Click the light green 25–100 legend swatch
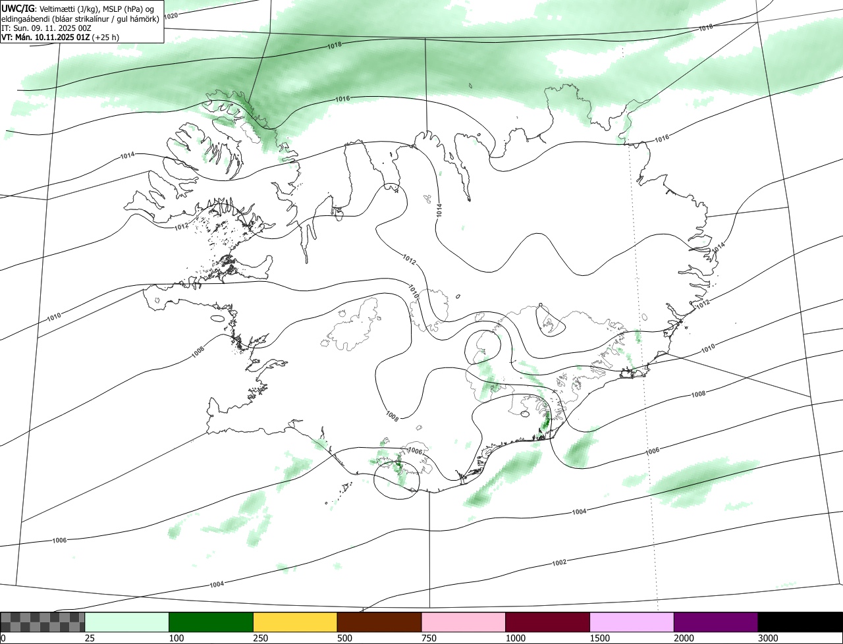Screen dimensions: 843x644 (127, 622)
